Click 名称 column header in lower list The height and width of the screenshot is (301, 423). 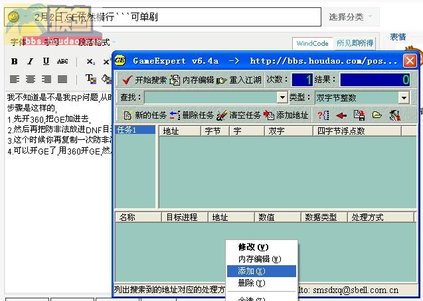coord(139,217)
